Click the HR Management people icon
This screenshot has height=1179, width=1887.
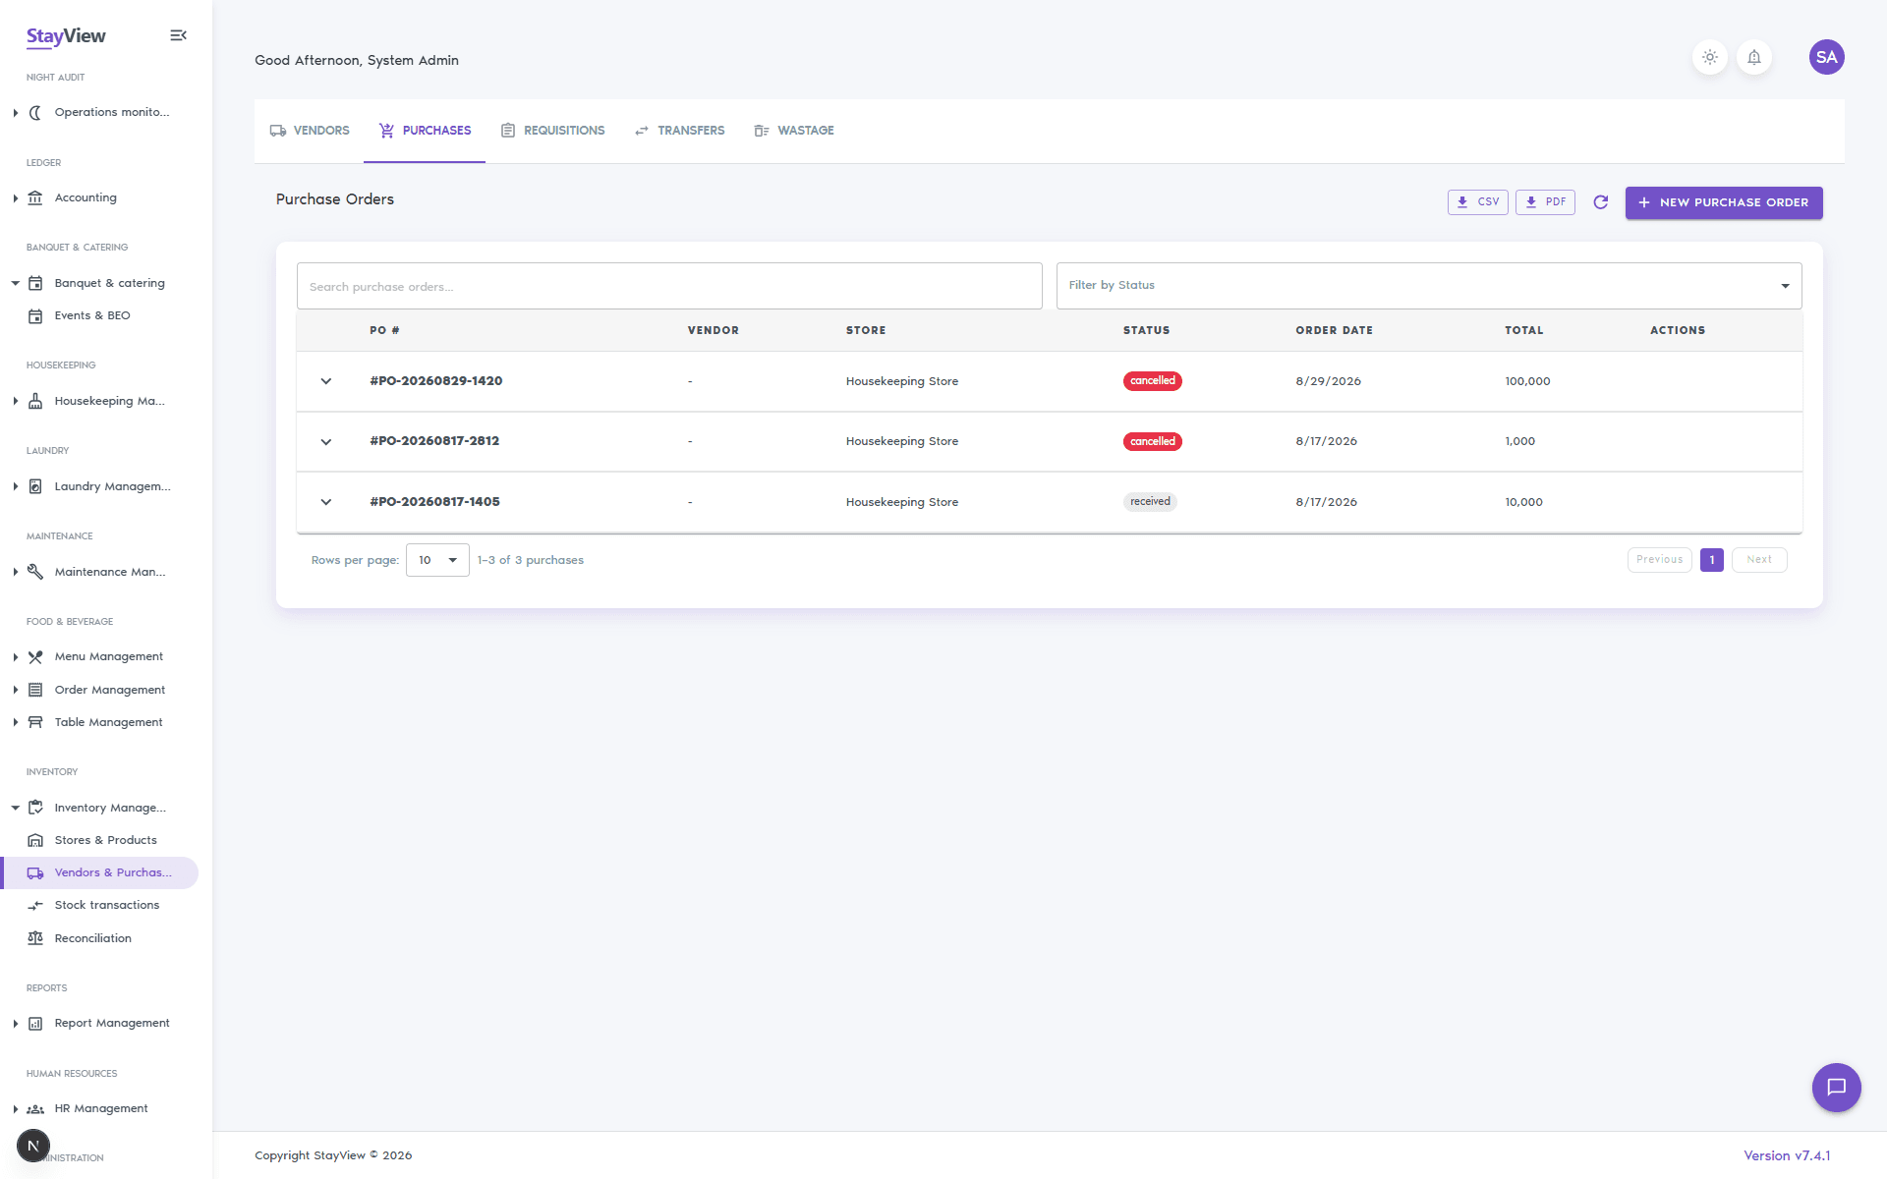35,1108
